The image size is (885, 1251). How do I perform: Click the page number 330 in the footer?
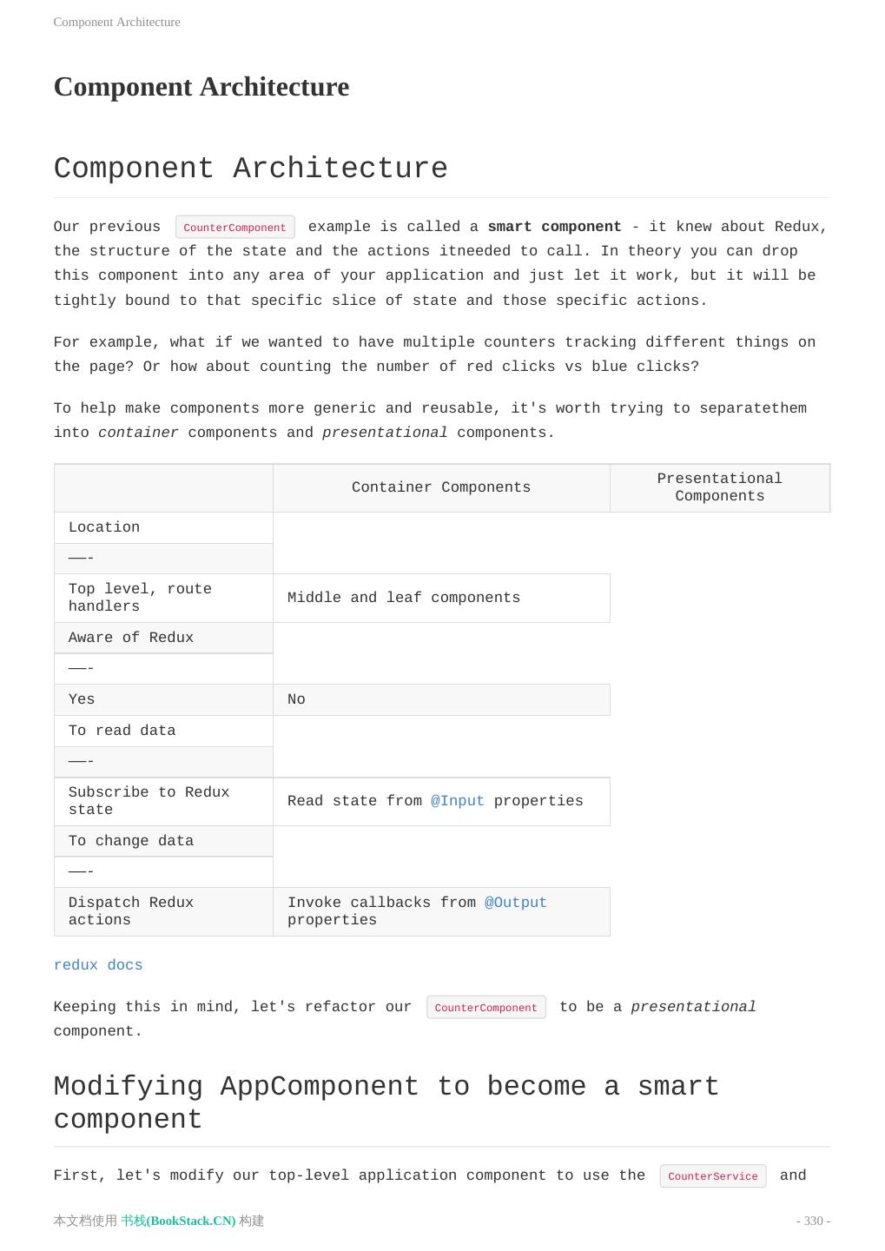813,1221
